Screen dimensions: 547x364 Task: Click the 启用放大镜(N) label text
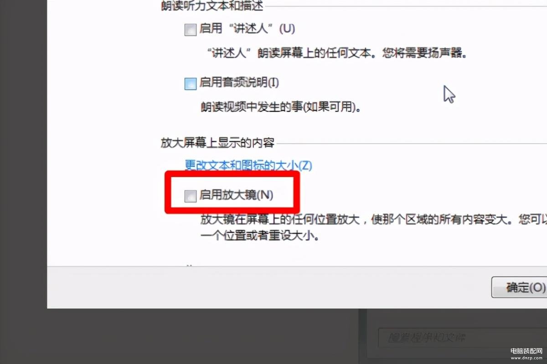(237, 196)
